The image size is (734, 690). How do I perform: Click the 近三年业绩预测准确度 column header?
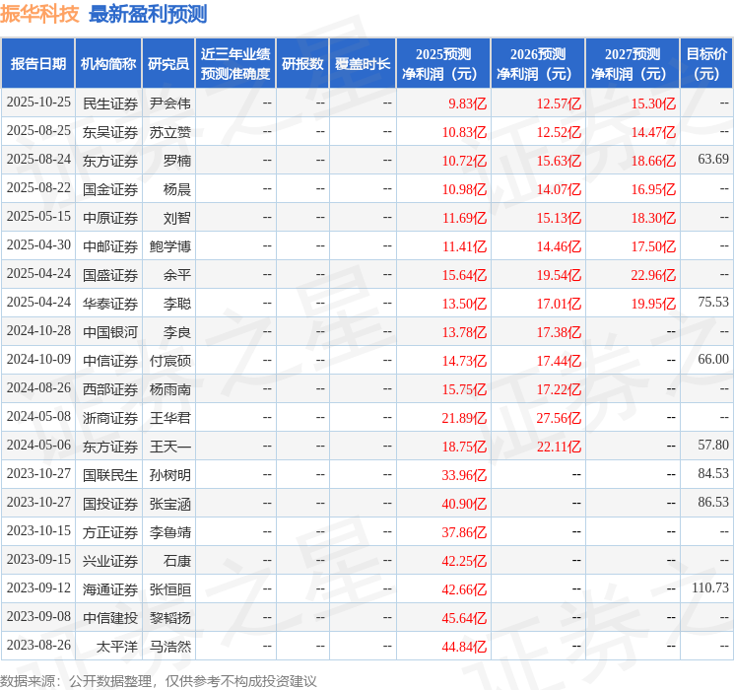[235, 64]
